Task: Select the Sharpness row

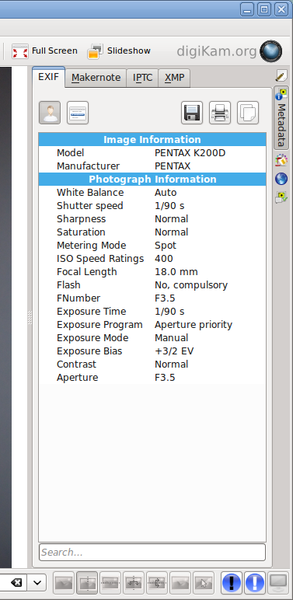Action: 152,219
